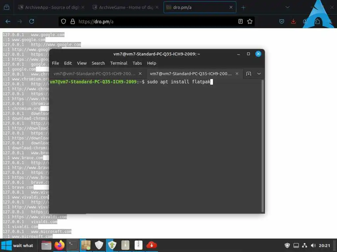Open a new browser tab
The image size is (337, 252).
(x=243, y=8)
